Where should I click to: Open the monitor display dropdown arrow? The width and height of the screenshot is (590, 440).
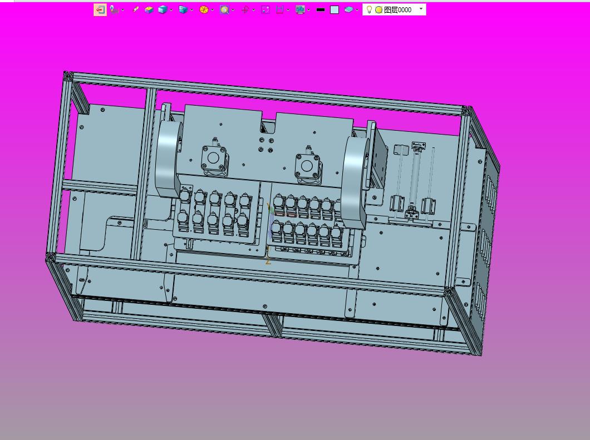[x=308, y=10]
